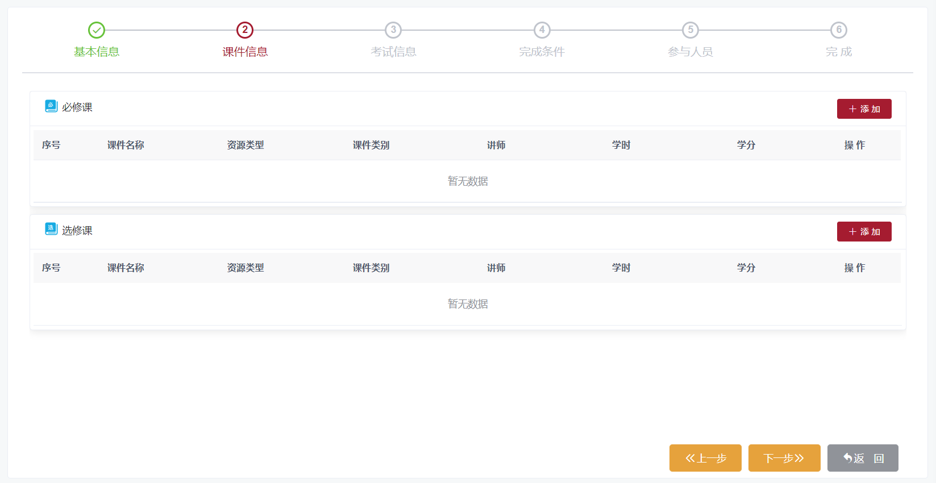The height and width of the screenshot is (483, 936).
Task: Click 暂无数据 text in 选修课 table
Action: pos(468,304)
